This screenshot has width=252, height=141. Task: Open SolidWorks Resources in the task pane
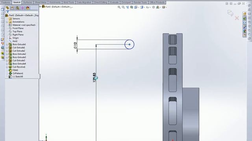(245, 14)
